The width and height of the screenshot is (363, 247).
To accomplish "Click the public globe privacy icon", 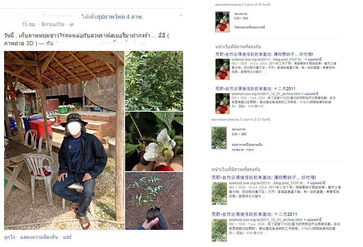I will pyautogui.click(x=72, y=24).
